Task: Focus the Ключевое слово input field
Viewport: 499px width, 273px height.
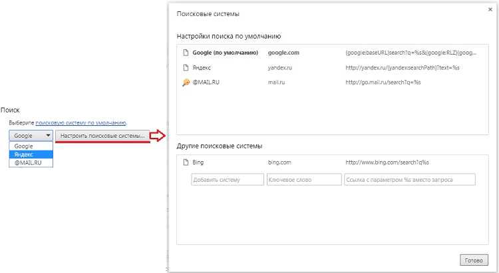Action: (x=304, y=180)
